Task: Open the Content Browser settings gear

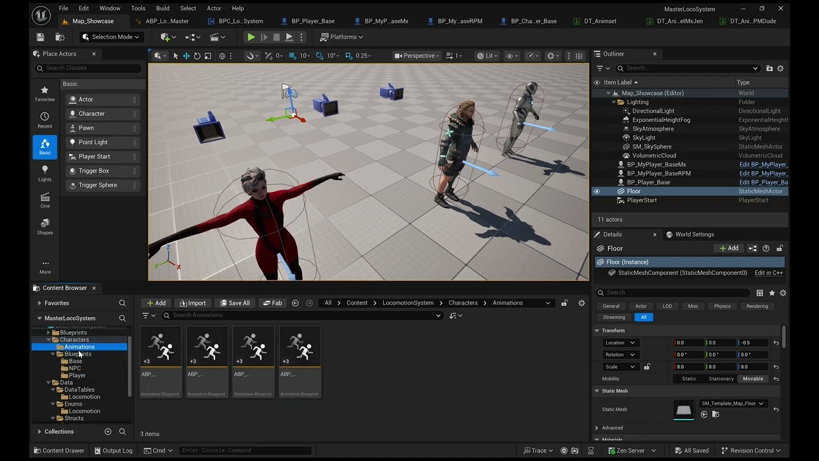Action: (x=582, y=303)
